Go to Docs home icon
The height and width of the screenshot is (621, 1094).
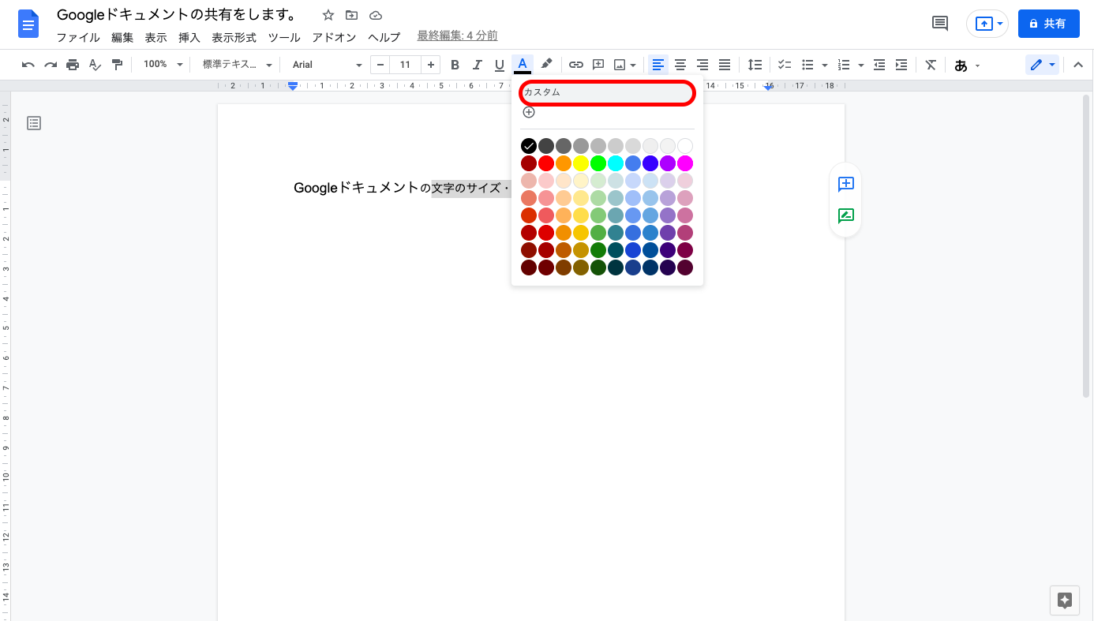[28, 24]
